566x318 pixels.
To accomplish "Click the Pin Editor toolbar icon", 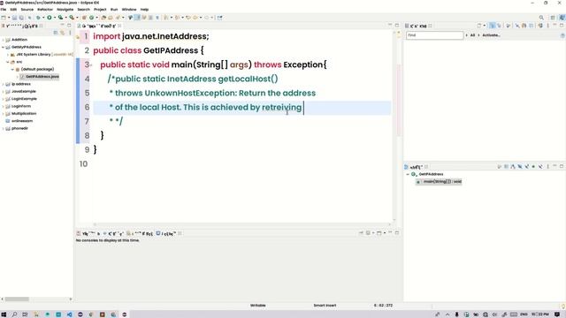I will pos(219,18).
